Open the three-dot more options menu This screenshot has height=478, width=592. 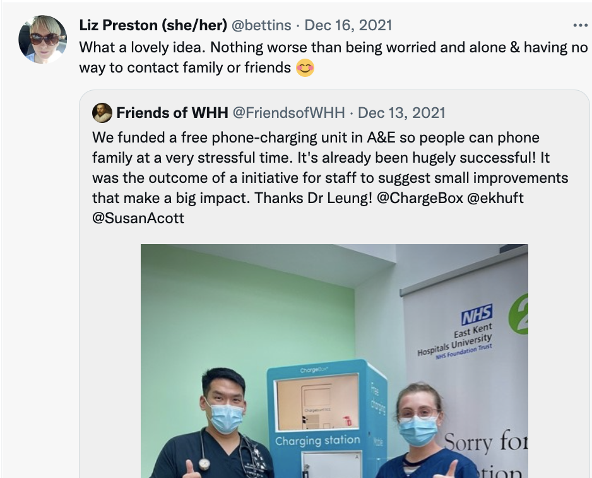[x=580, y=25]
